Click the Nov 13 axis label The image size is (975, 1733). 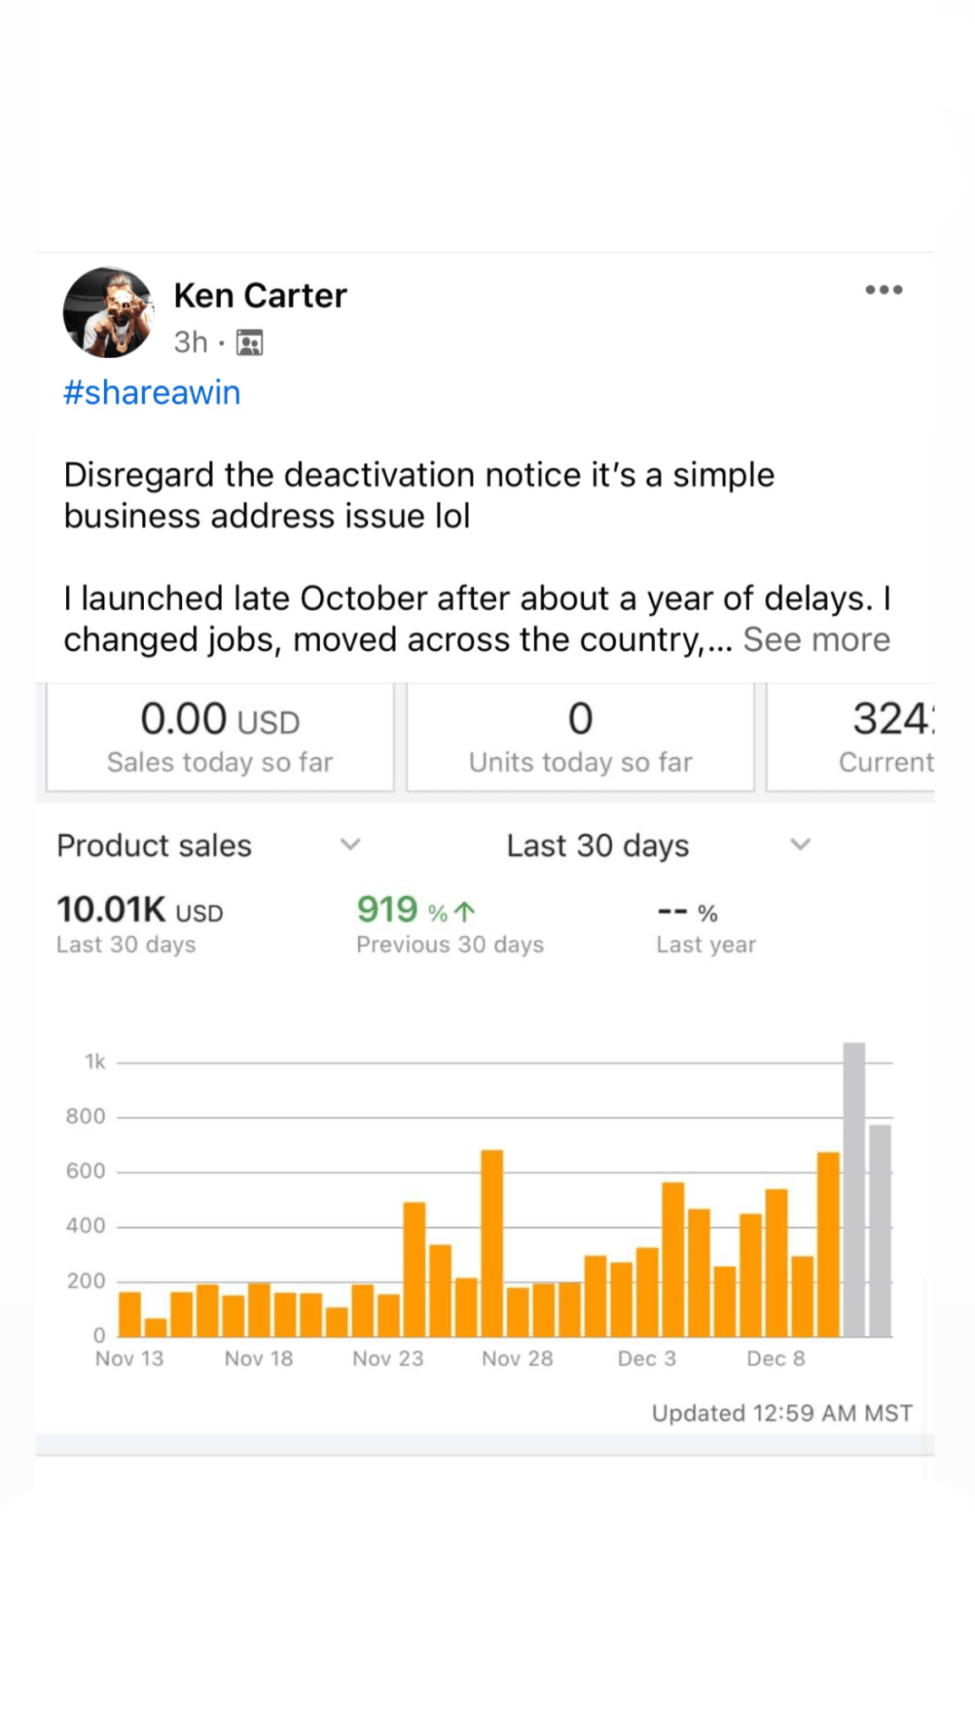coord(129,1358)
